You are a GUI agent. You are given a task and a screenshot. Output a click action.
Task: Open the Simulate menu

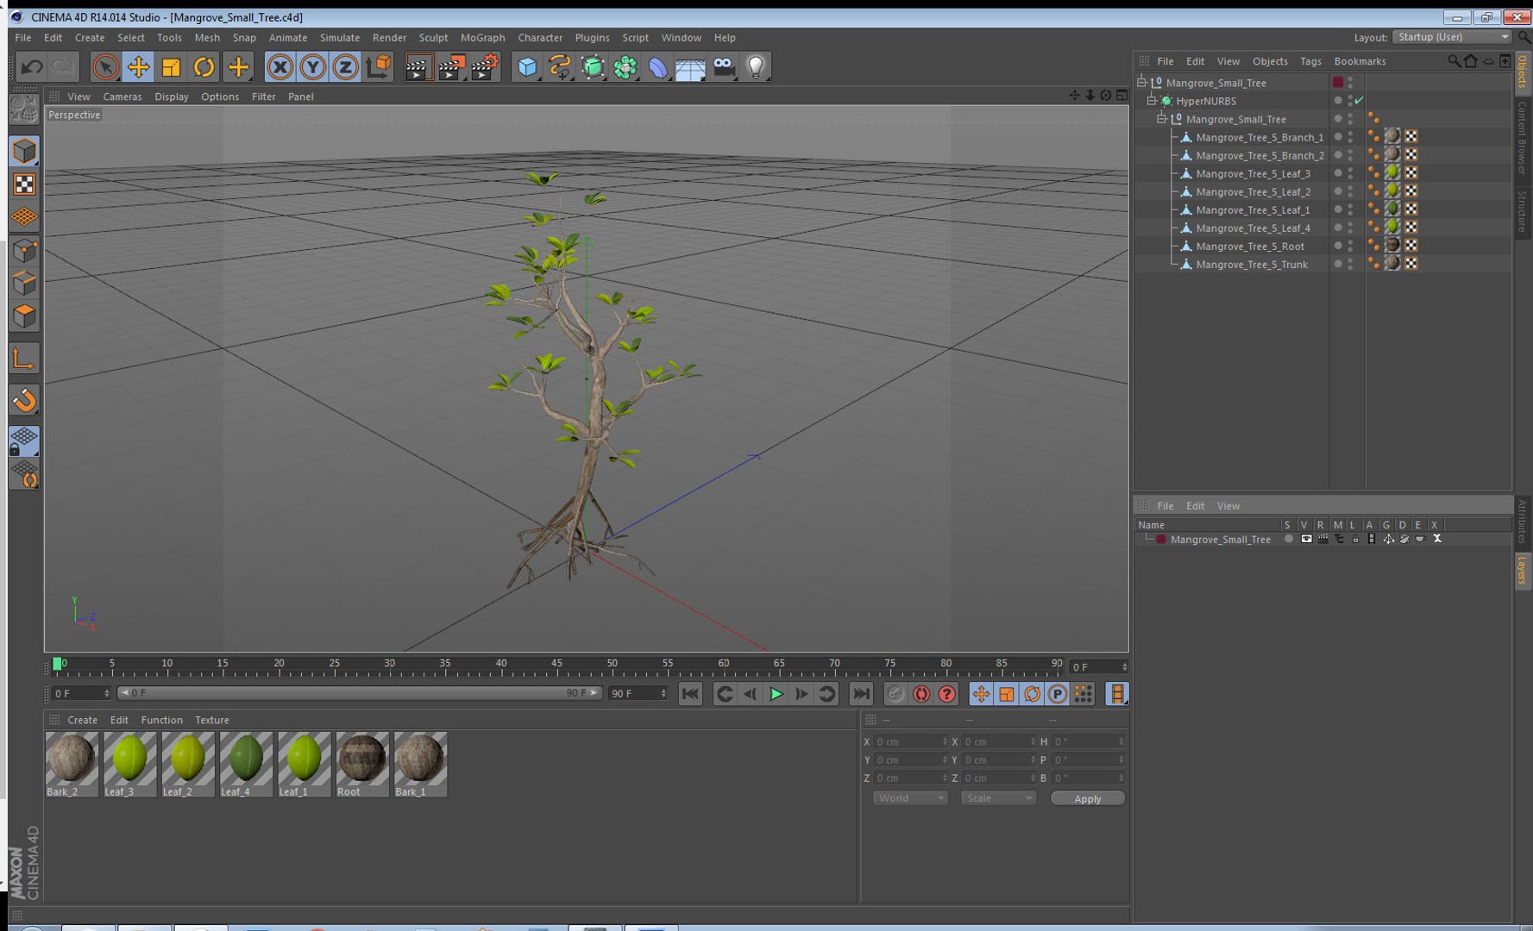339,38
